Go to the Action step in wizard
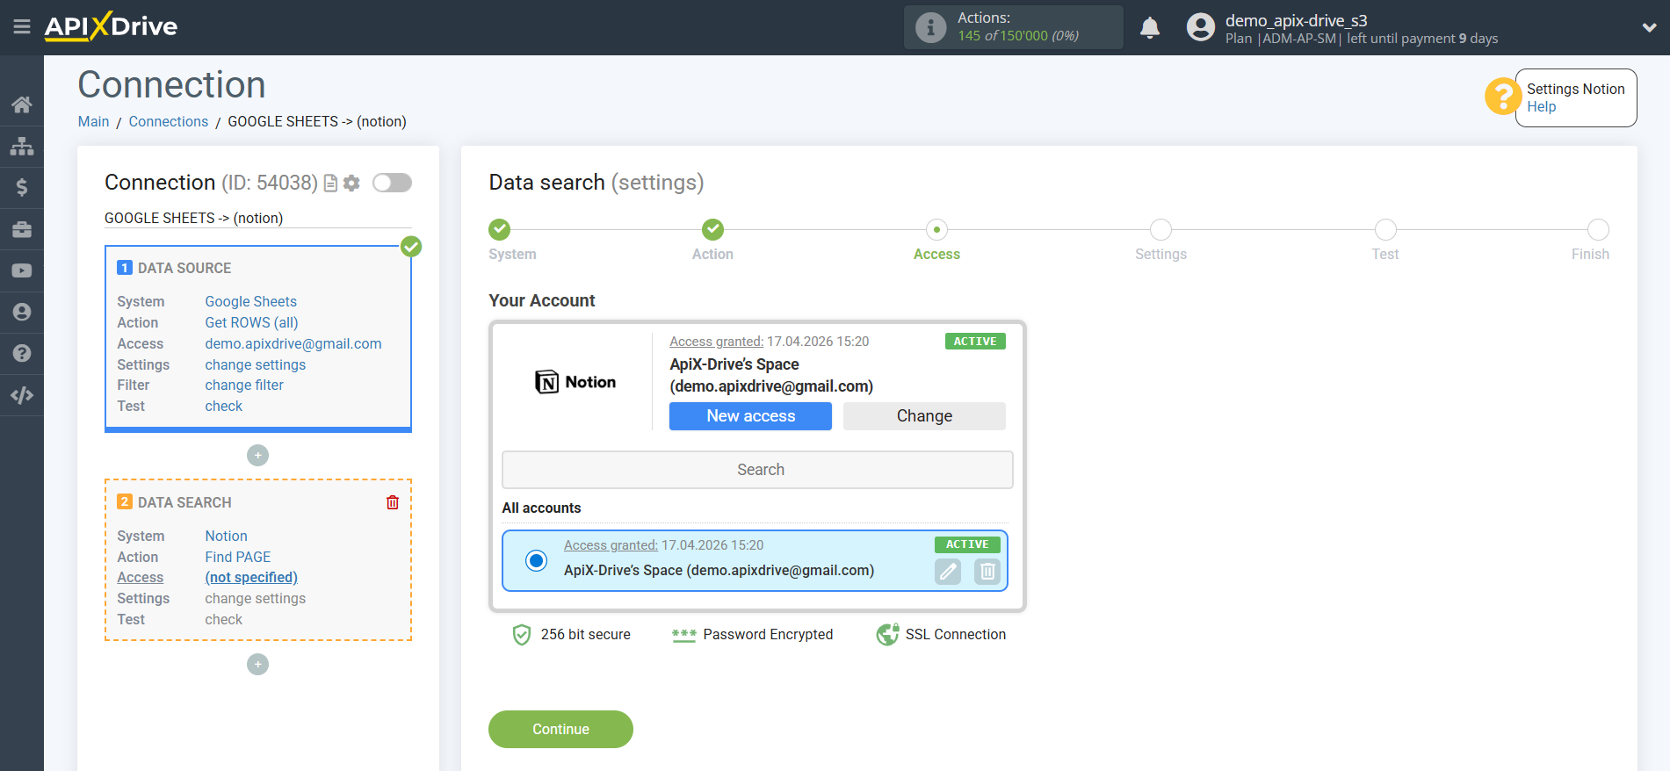 (x=712, y=230)
